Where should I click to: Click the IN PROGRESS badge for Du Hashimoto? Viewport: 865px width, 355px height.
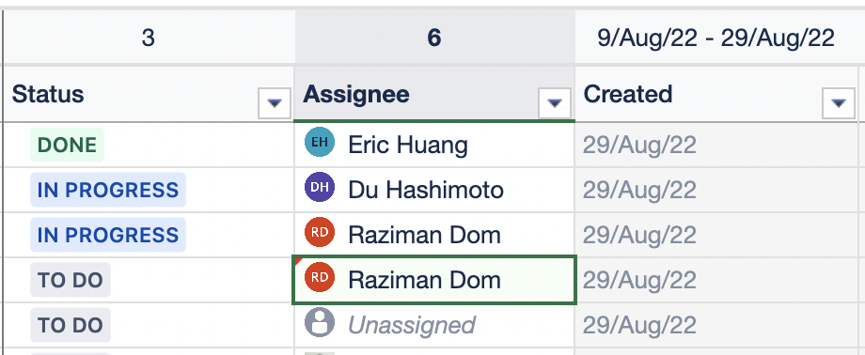[x=108, y=190]
